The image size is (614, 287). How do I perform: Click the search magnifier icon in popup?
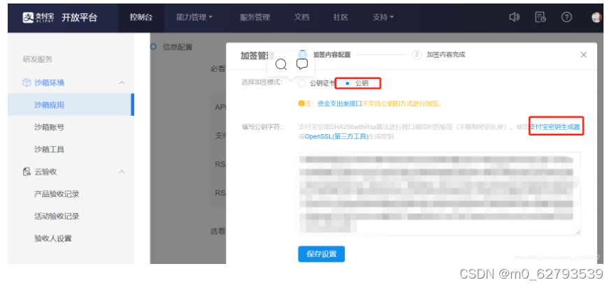click(281, 64)
